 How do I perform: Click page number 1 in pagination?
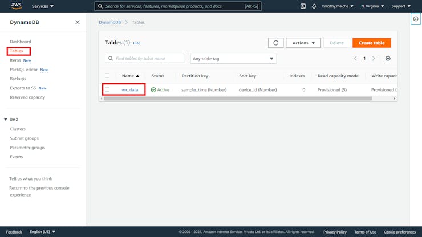[364, 58]
